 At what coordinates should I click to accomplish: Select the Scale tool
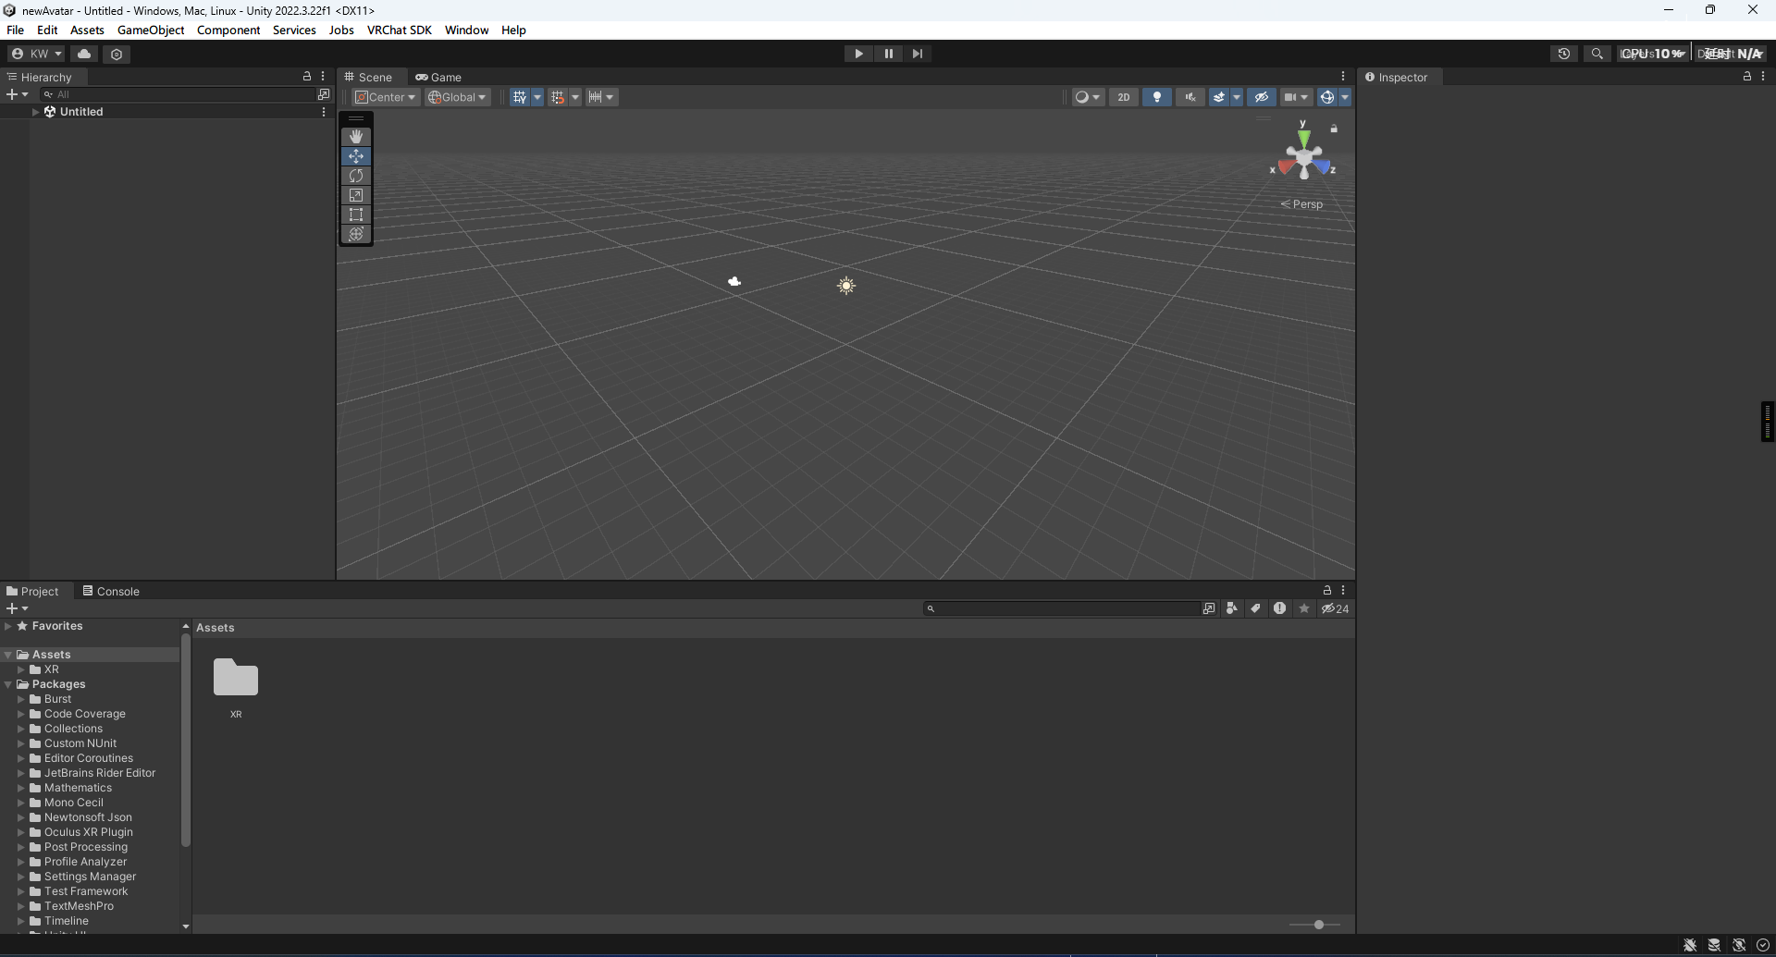point(356,195)
